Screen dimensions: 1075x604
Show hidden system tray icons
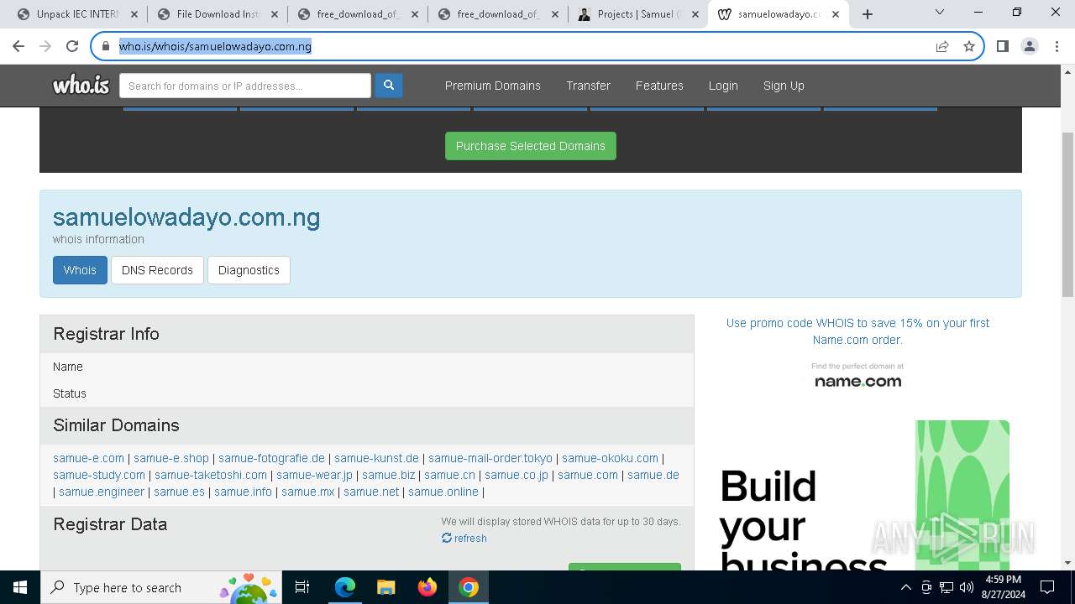pos(905,587)
